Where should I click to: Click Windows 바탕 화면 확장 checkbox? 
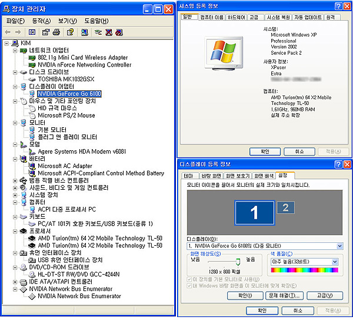click(189, 286)
